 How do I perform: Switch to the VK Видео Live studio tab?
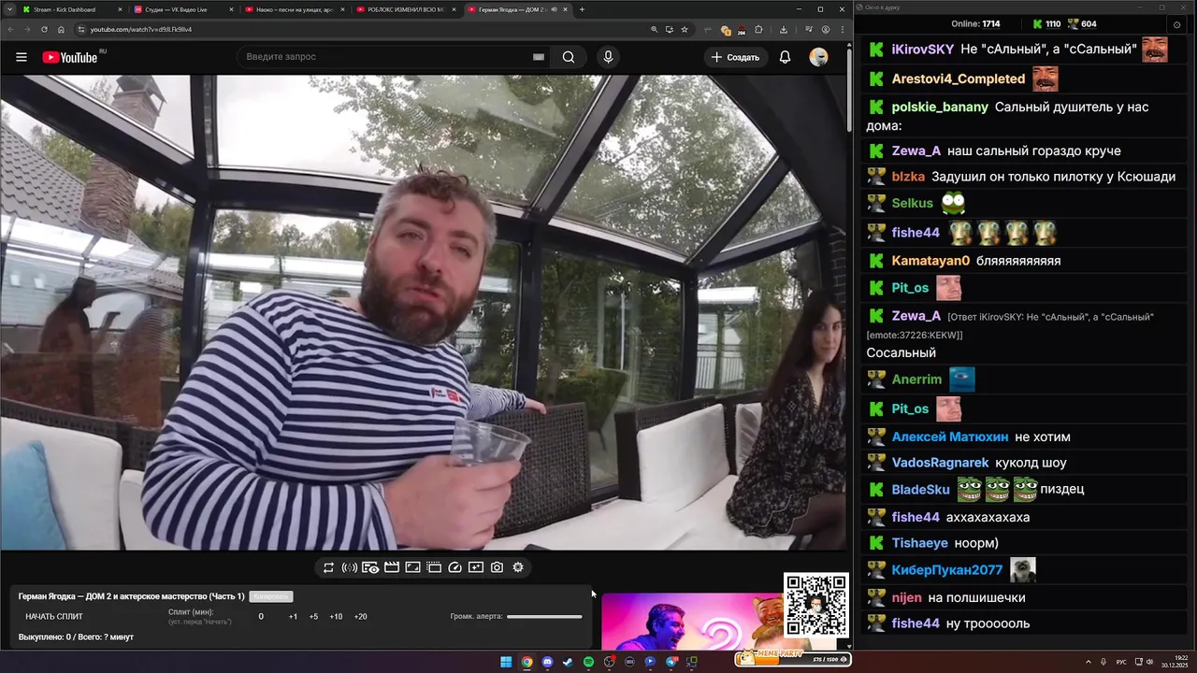(182, 9)
